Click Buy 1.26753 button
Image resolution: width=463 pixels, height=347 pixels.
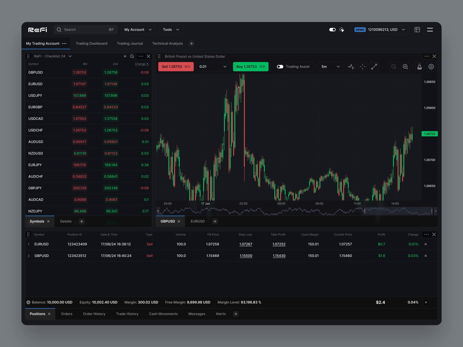tap(251, 67)
